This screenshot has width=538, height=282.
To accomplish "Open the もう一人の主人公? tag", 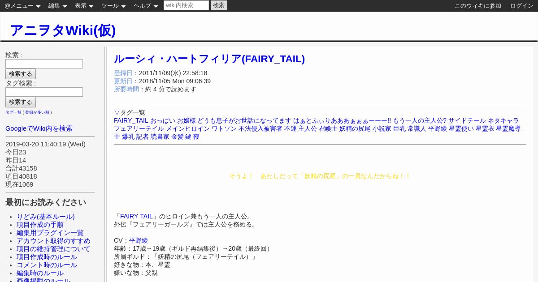I will pyautogui.click(x=420, y=120).
